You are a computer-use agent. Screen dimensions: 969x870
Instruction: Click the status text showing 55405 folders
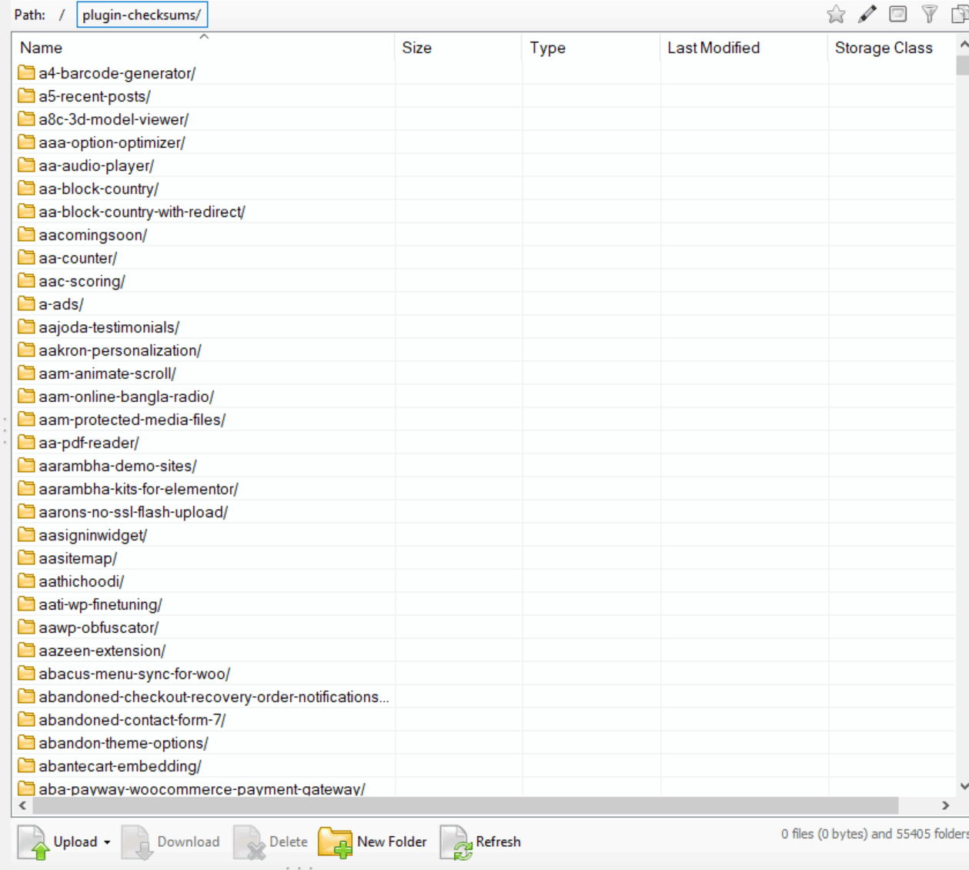[x=874, y=834]
